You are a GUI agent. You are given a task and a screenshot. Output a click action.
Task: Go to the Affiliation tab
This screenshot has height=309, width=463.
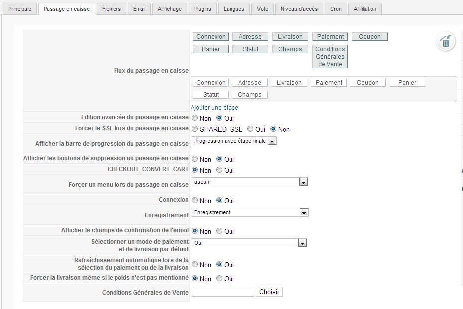click(365, 9)
